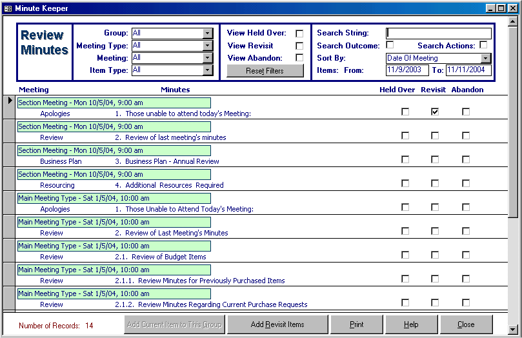Expand the Meeting Type dropdown
The image size is (522, 338).
click(207, 46)
